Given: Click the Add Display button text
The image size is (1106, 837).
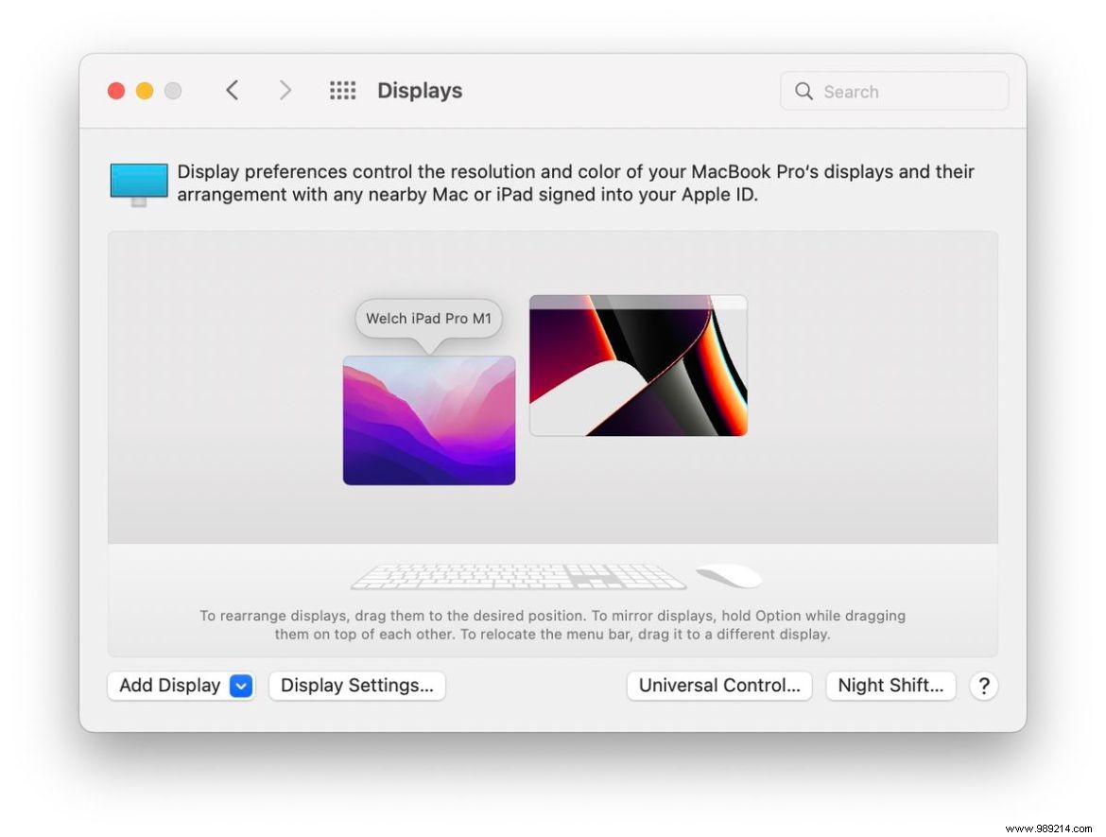Looking at the screenshot, I should coord(167,686).
